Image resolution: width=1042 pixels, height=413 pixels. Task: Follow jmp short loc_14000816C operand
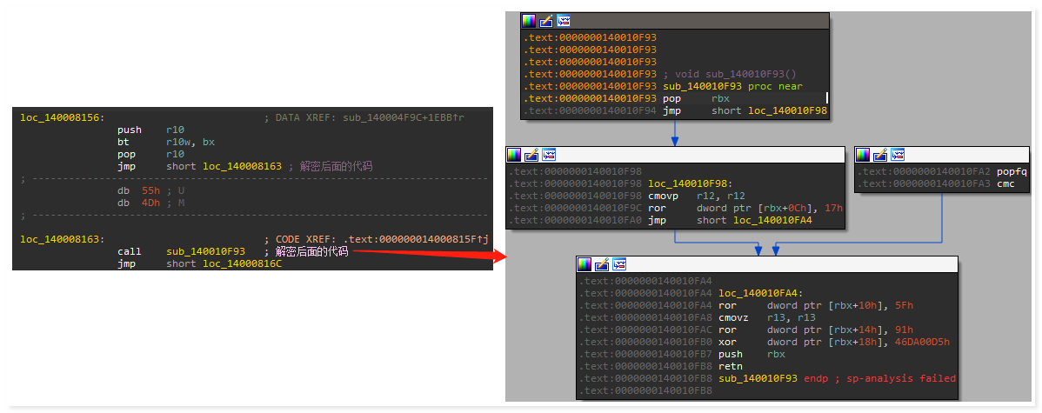tap(242, 264)
